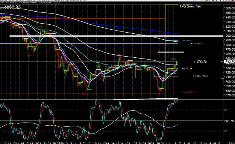The image size is (235, 144).
Task: Click the 1710.00 price axis label
Action: 229,77
